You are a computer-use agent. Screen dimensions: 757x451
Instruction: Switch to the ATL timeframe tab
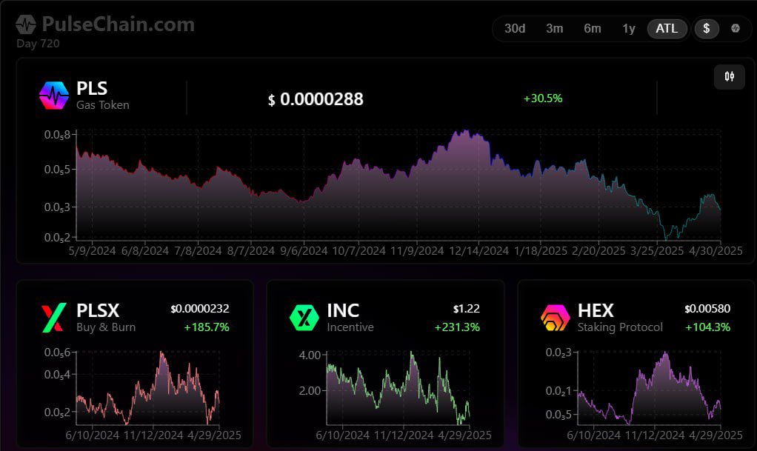pos(666,28)
